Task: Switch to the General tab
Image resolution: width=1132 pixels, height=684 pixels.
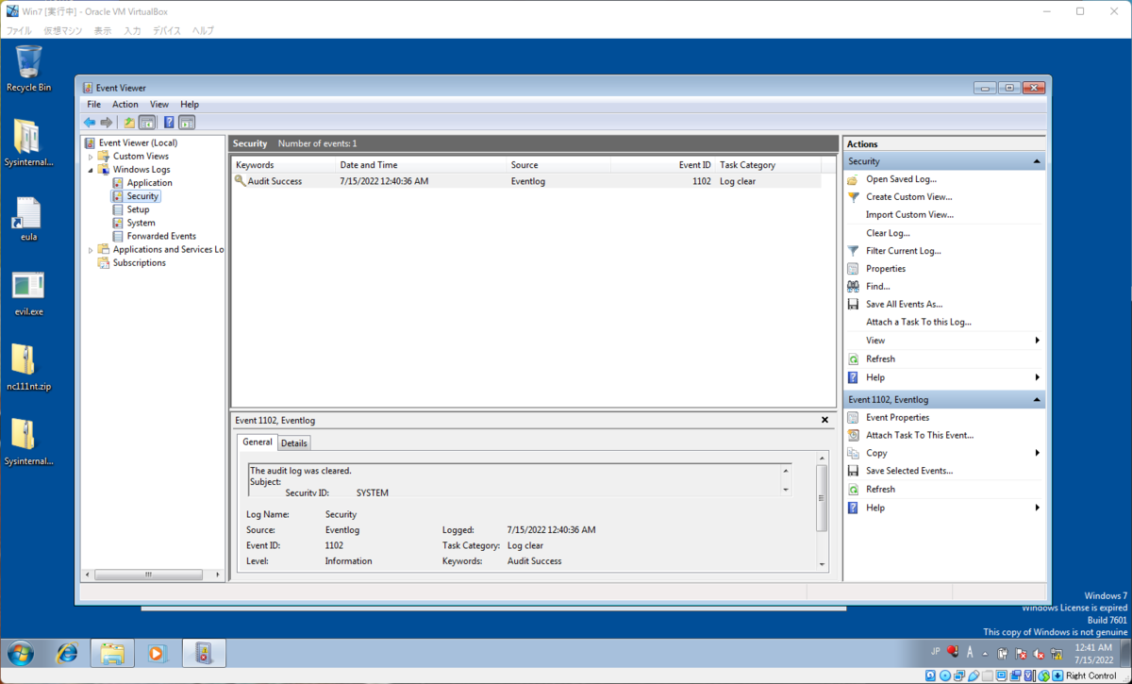Action: (257, 442)
